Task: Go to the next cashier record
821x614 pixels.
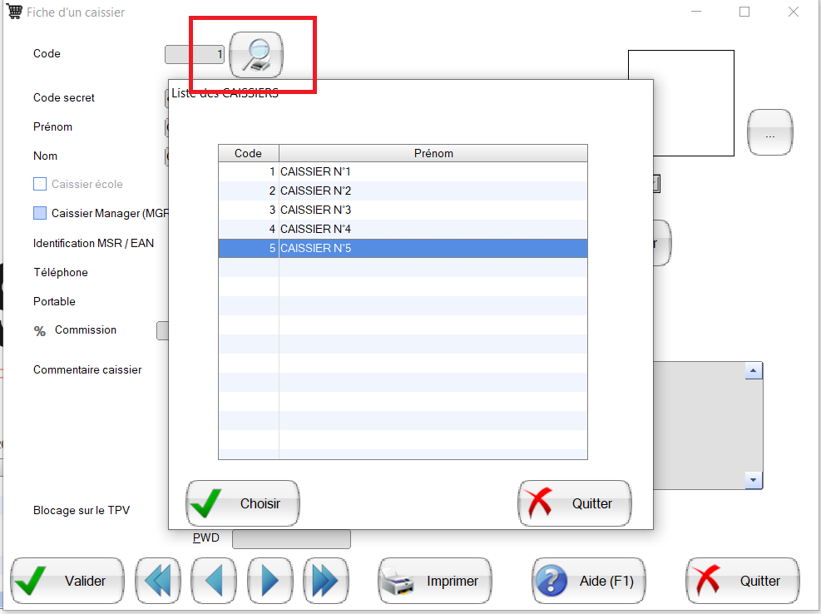Action: point(270,581)
